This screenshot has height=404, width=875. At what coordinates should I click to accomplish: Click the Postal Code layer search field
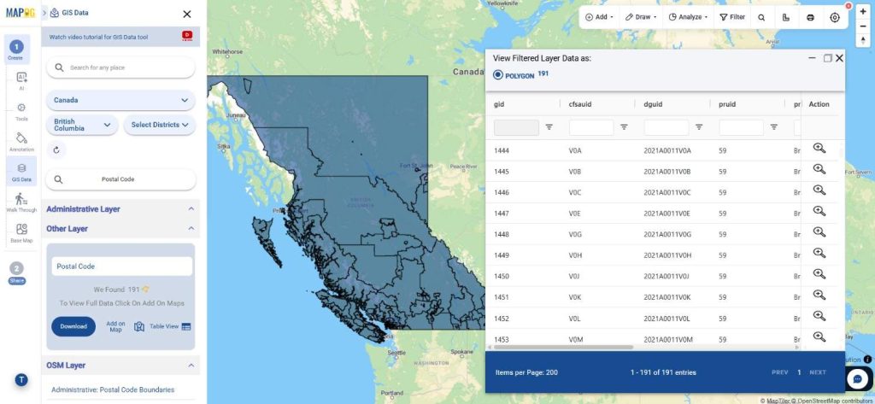(120, 179)
